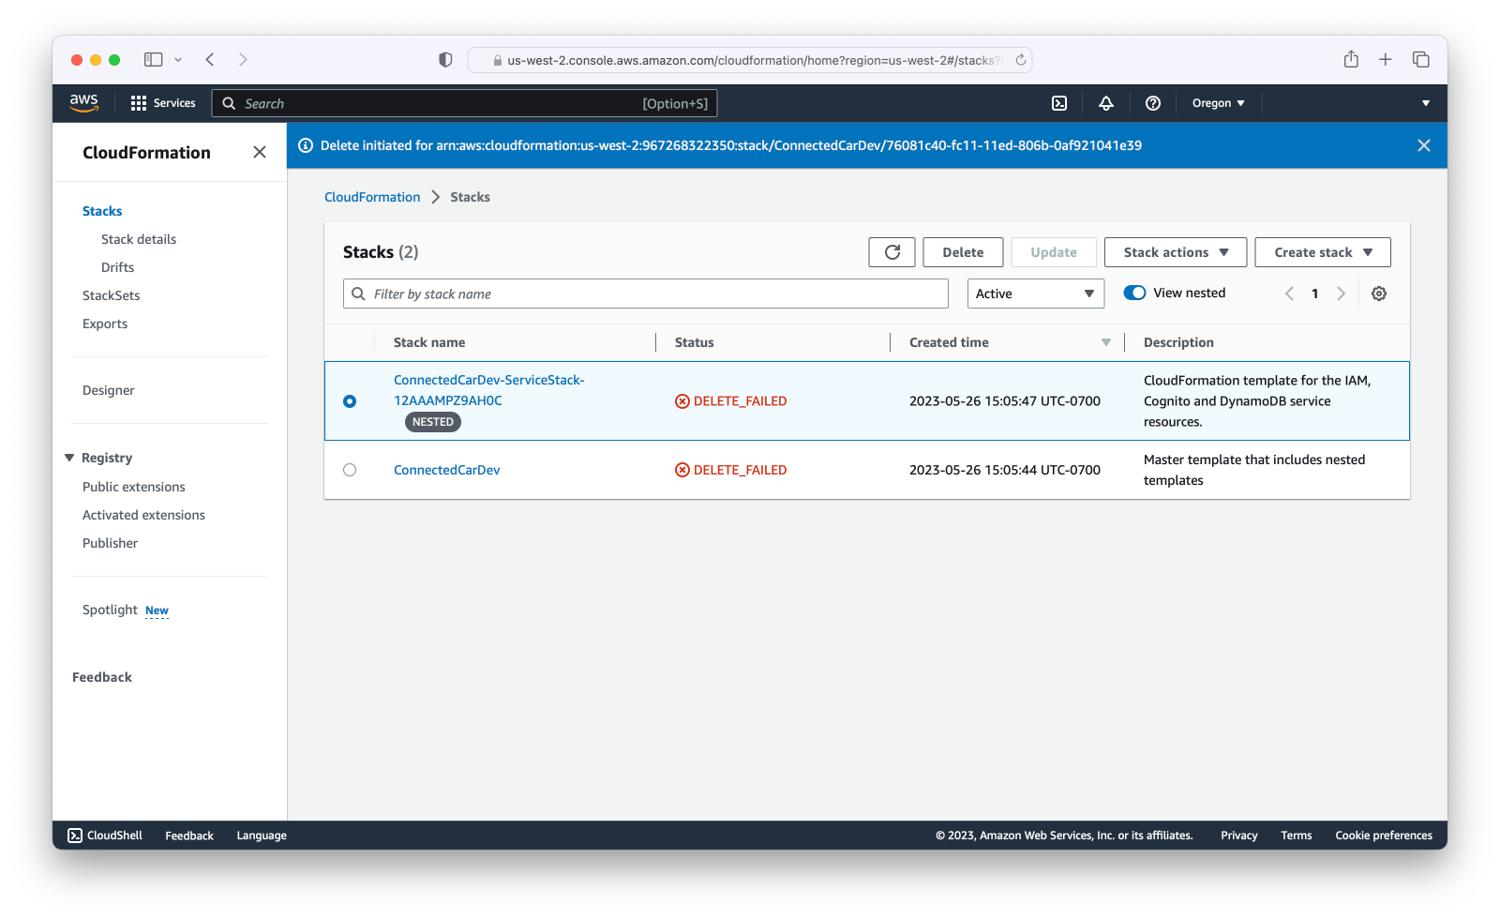Toggle the View nested switch
Screen dimensions: 1500x919
coord(1134,293)
